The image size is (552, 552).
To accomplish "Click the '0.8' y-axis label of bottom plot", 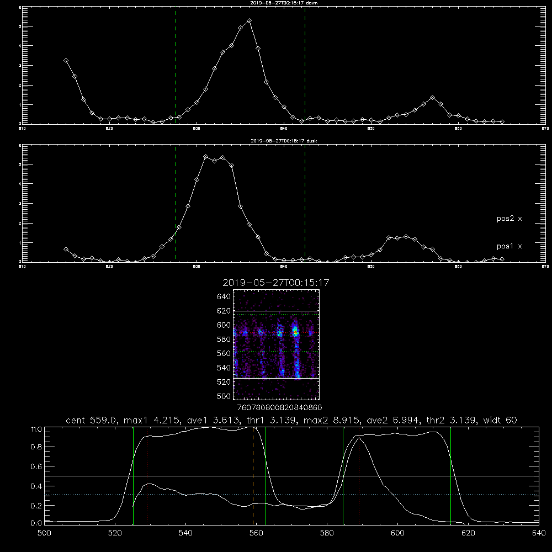I will click(x=36, y=447).
